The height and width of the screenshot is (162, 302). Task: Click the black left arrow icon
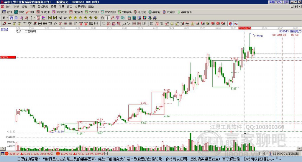point(60,18)
